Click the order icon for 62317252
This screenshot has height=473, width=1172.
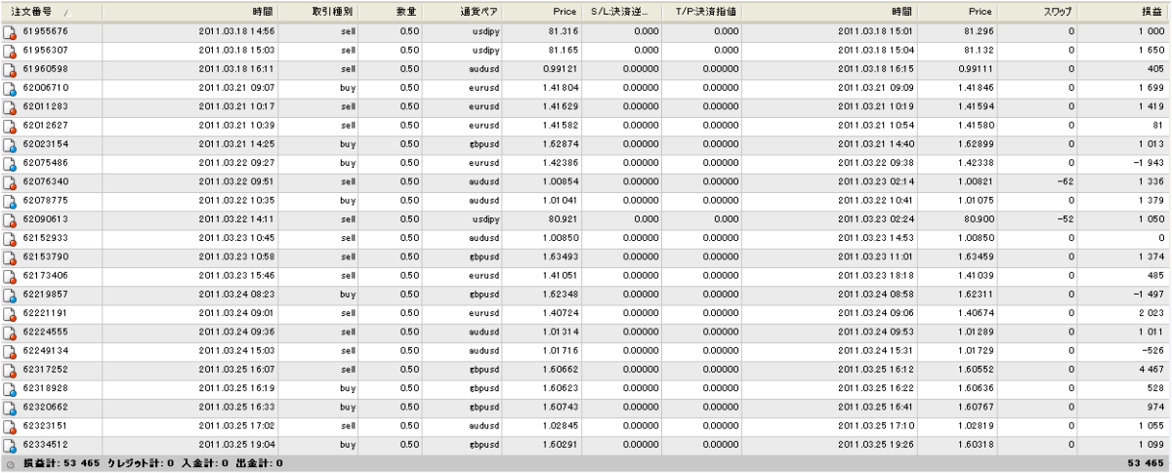click(x=11, y=370)
